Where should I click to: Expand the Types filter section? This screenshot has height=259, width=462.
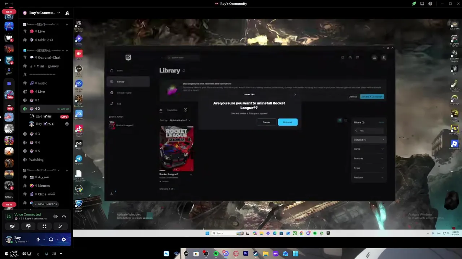pyautogui.click(x=369, y=168)
